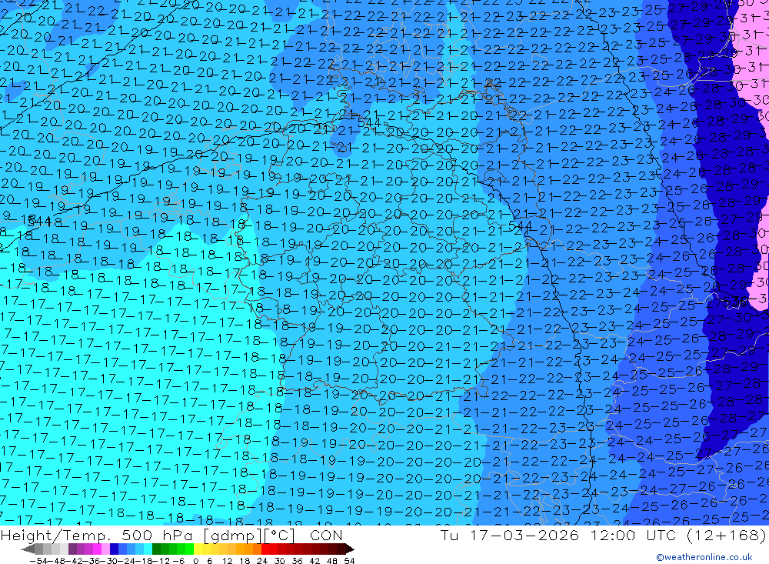The image size is (769, 564).
Task: Click the legend value label '24'
Action: click(x=262, y=561)
